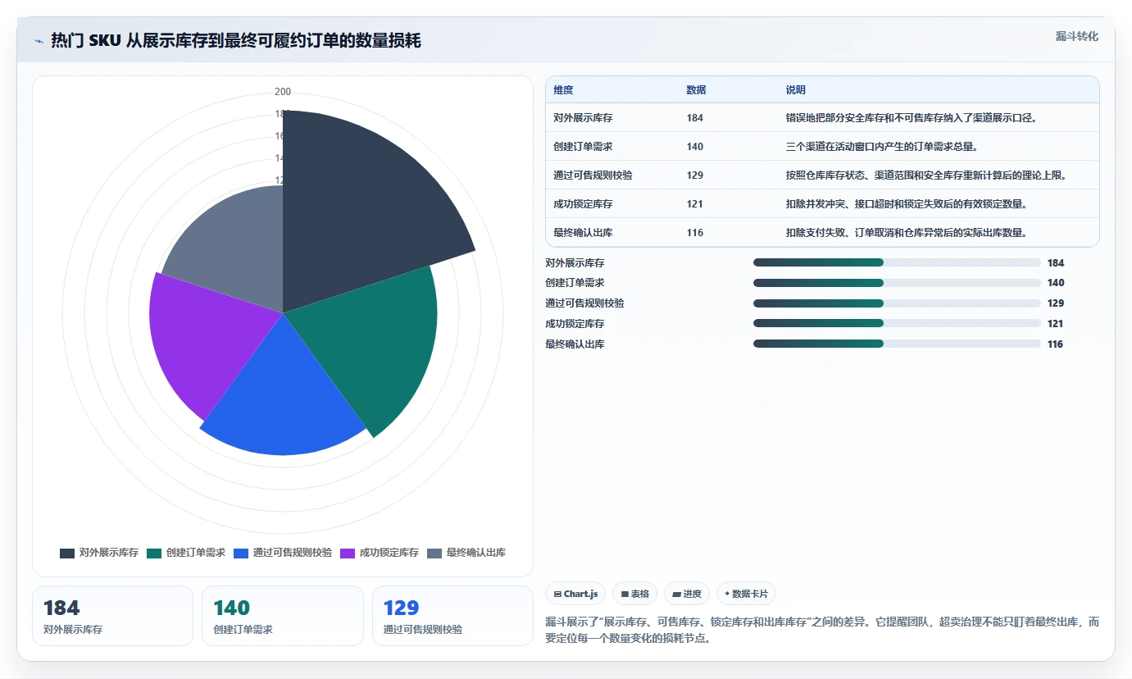Click table value 184
Viewport: 1132px width, 679px height.
pos(695,118)
